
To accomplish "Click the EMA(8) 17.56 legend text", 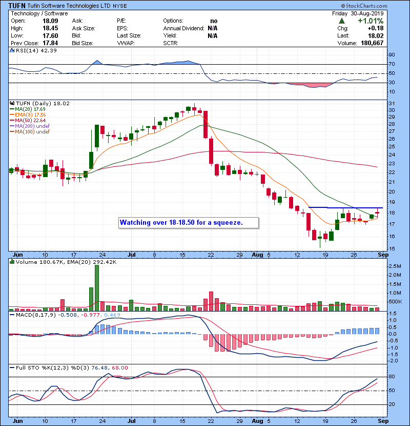I will click(x=30, y=115).
